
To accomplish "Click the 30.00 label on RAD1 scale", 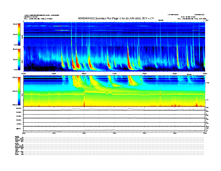I will [x=15, y=60].
